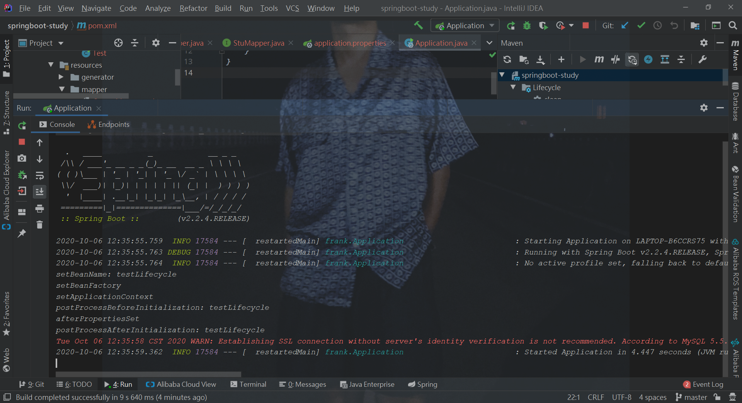Image resolution: width=742 pixels, height=403 pixels.
Task: Open the Terminal tool window
Action: [x=248, y=384]
